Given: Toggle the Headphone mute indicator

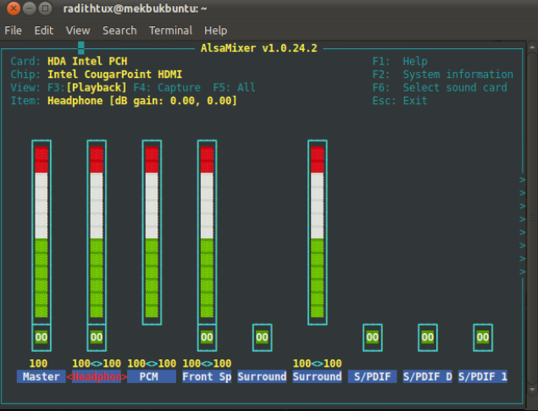Looking at the screenshot, I should tap(97, 337).
